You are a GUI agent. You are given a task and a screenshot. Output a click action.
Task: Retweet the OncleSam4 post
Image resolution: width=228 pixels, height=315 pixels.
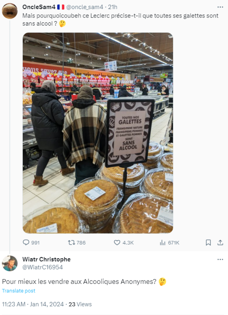(x=71, y=242)
